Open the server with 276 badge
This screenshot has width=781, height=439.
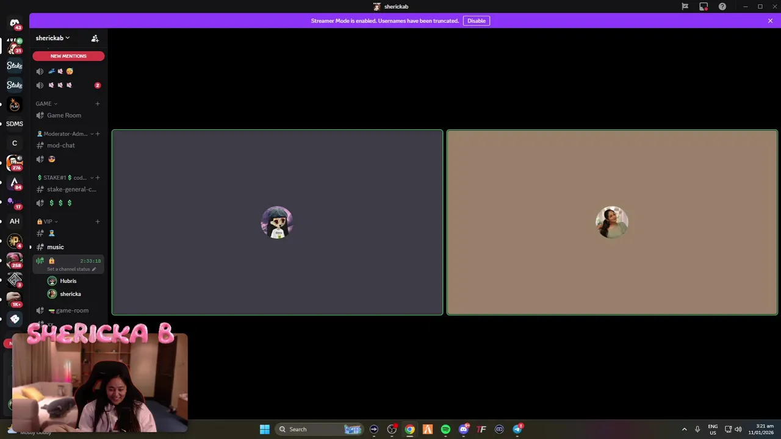point(15,163)
